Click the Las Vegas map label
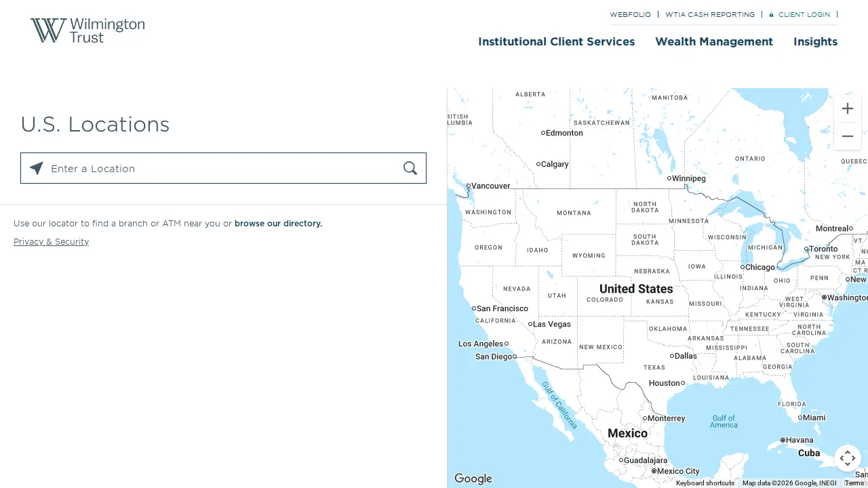The height and width of the screenshot is (488, 868). (552, 324)
